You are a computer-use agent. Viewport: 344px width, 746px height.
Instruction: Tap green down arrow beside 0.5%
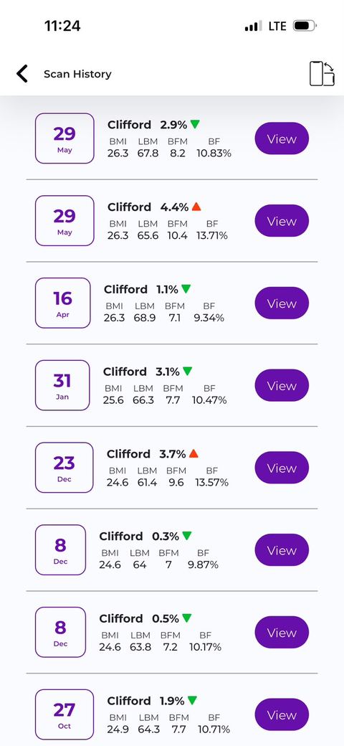187,618
